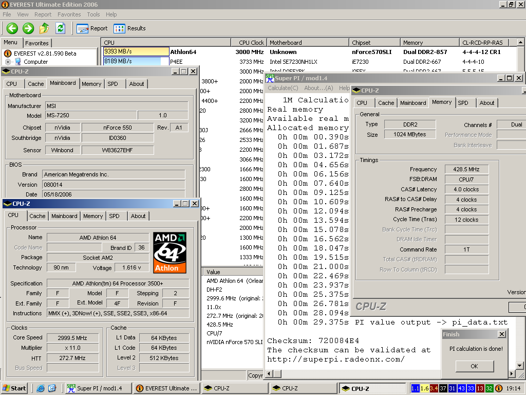Click EVEREST results list scroll-up arrow
Viewport: 526px width, 395px height.
pyautogui.click(x=520, y=42)
